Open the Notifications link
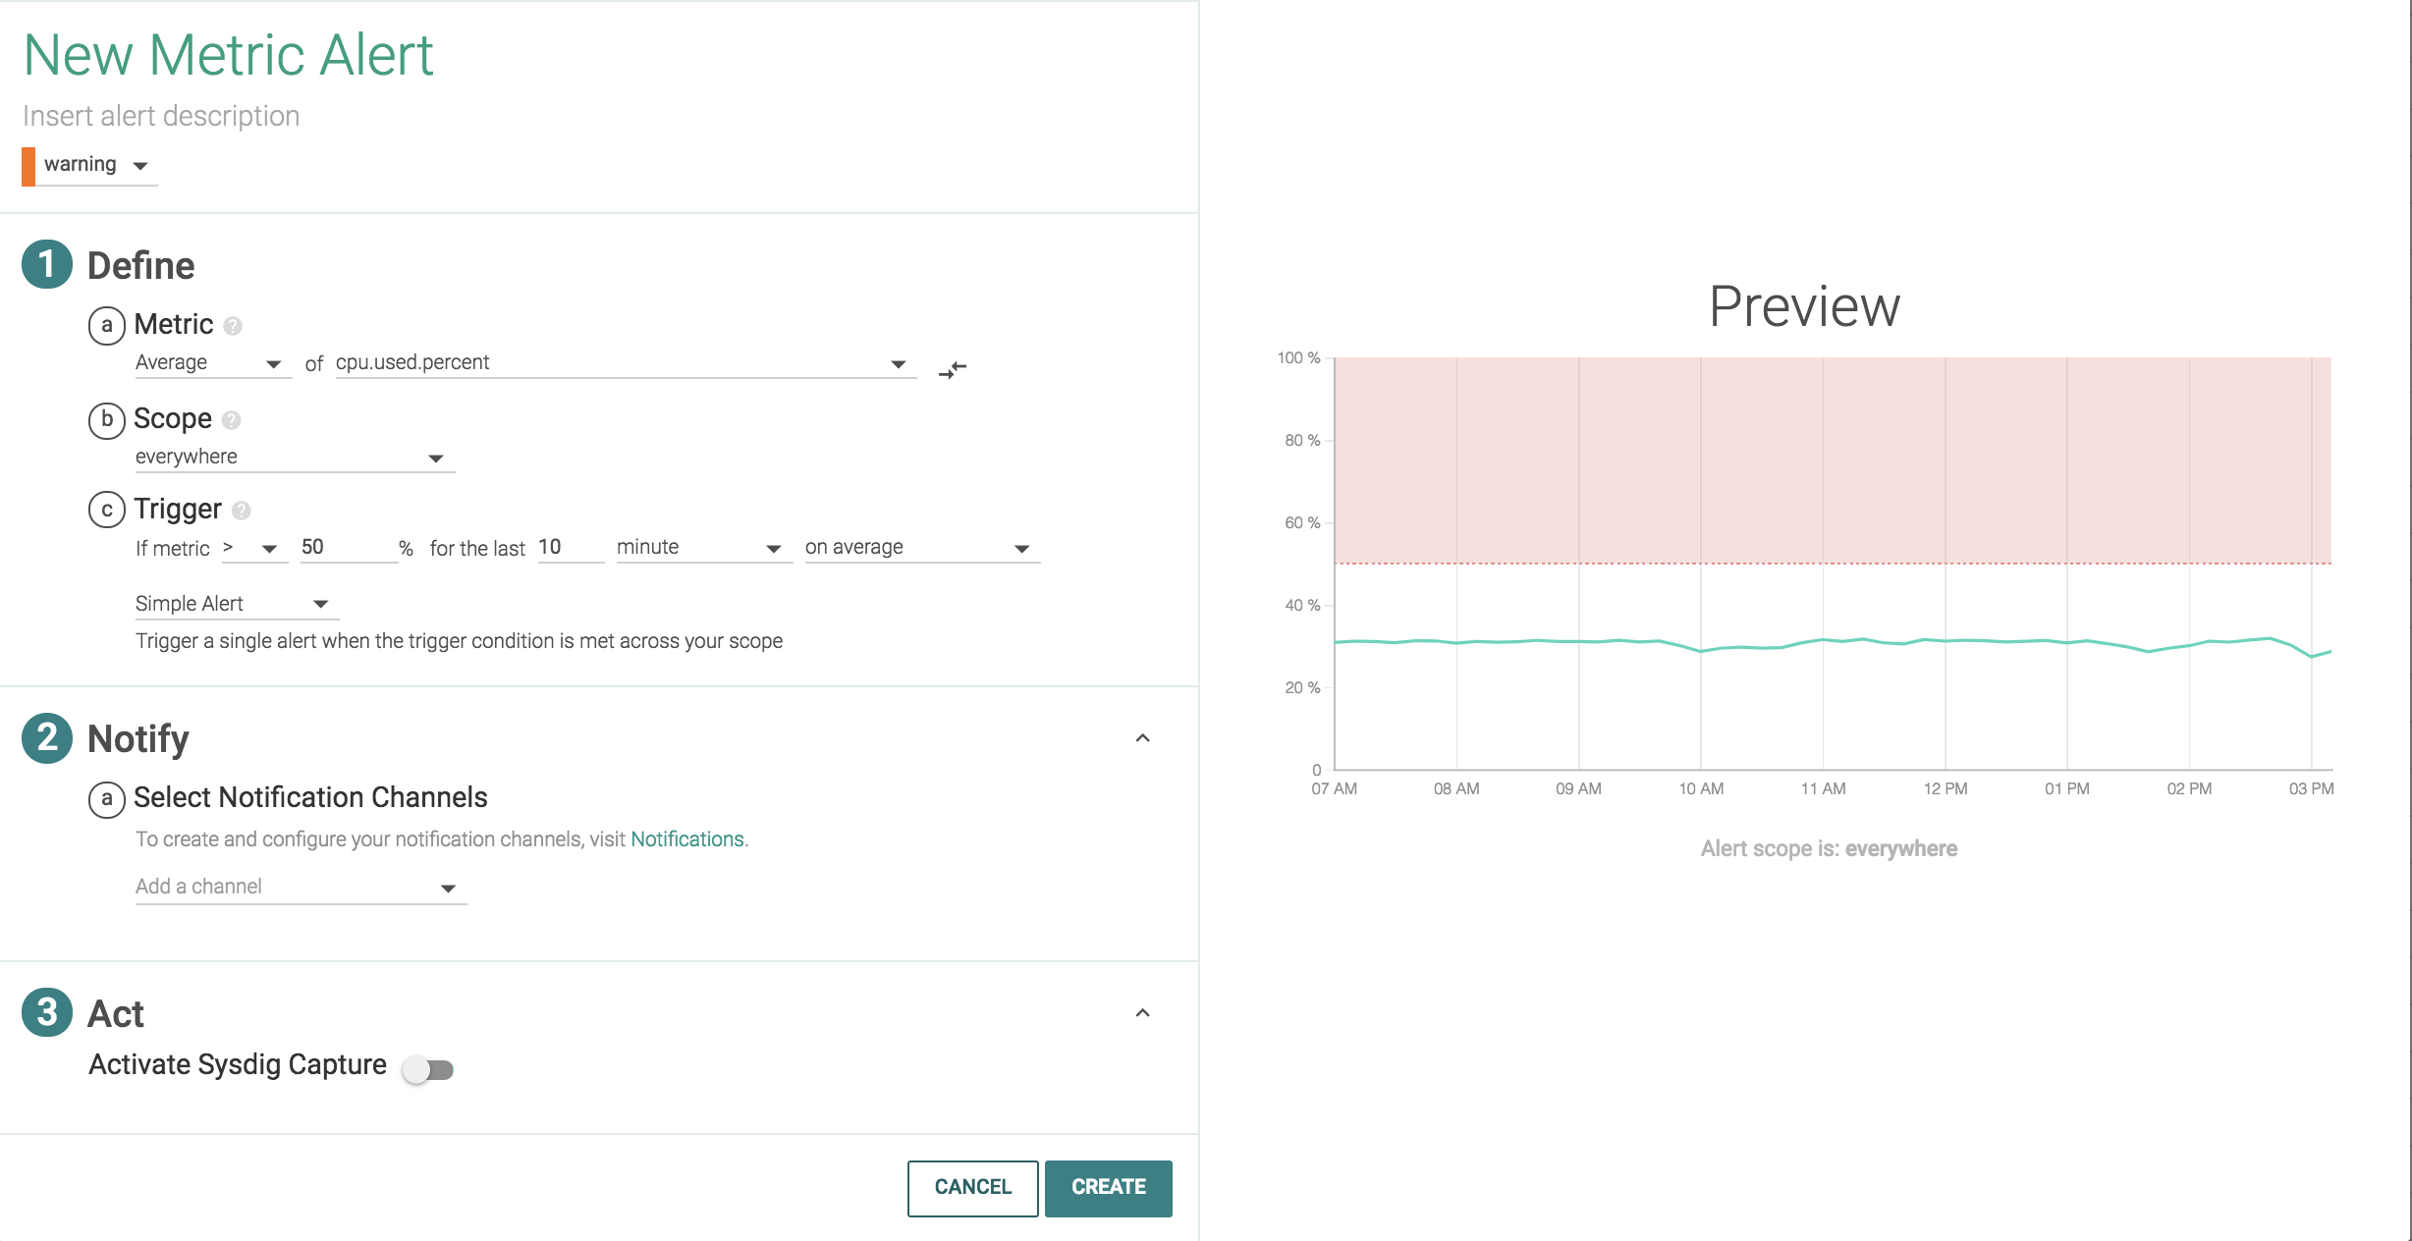The image size is (2412, 1241). [687, 839]
